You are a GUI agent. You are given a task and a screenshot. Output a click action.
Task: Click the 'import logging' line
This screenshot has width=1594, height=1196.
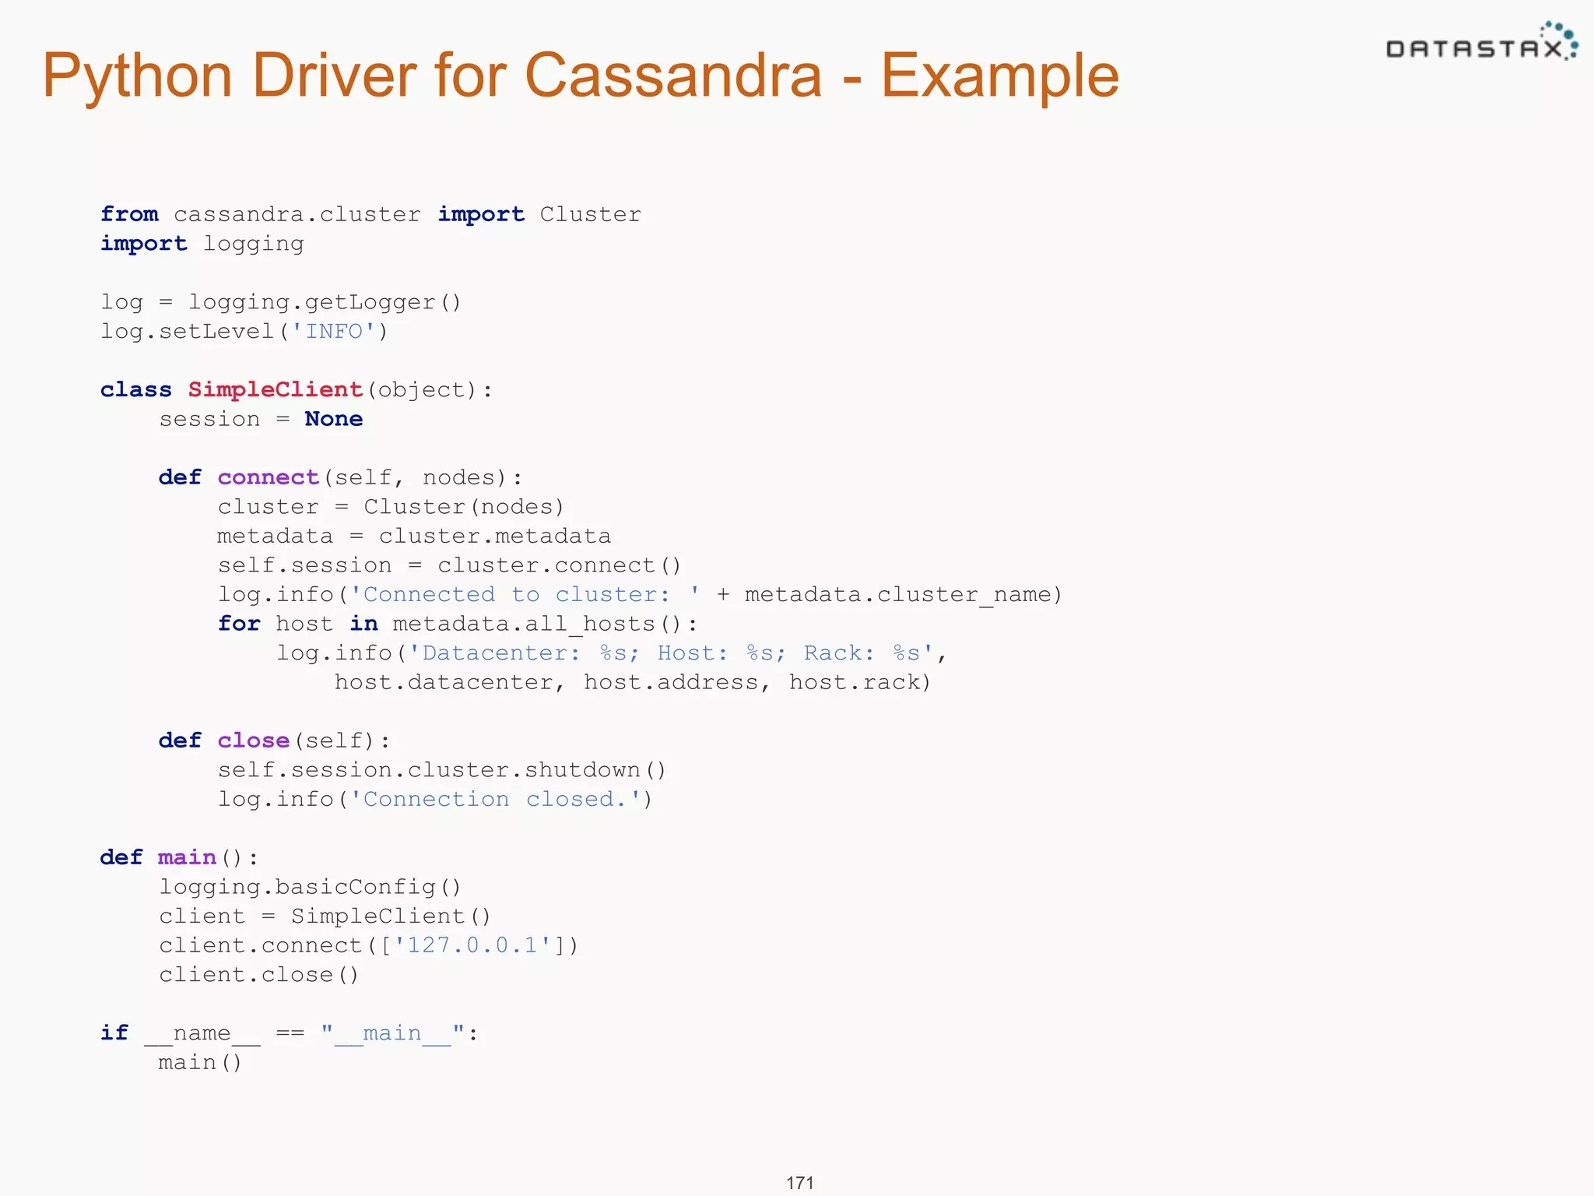coord(202,244)
